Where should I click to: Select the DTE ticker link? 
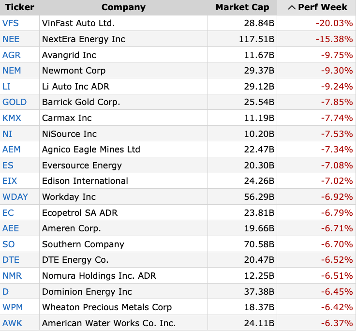[x=11, y=260]
